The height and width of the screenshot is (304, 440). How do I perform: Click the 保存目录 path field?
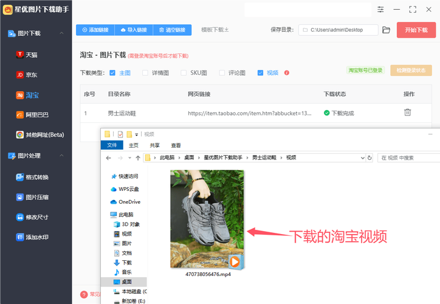338,30
